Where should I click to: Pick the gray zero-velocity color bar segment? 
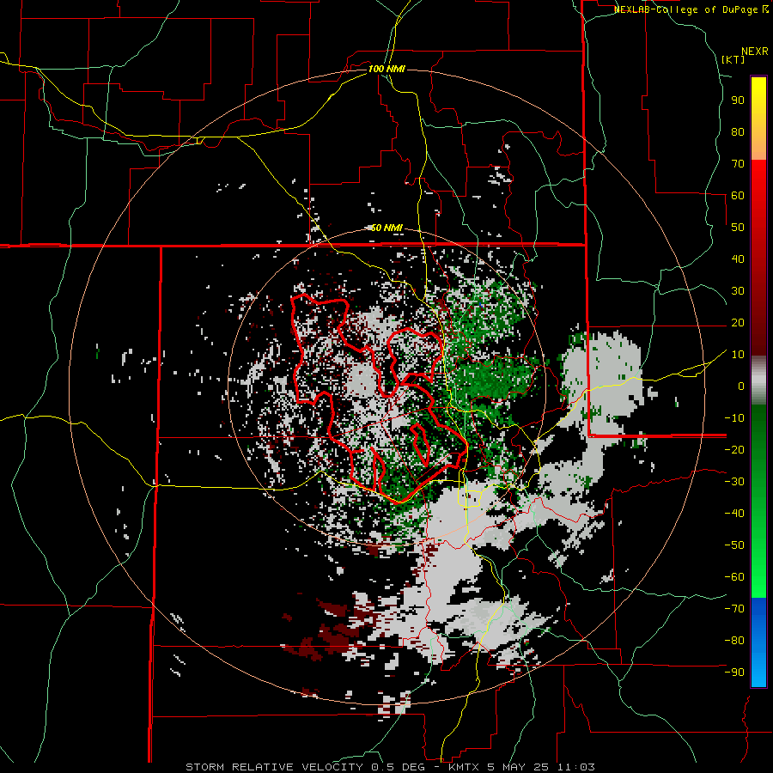[x=758, y=380]
